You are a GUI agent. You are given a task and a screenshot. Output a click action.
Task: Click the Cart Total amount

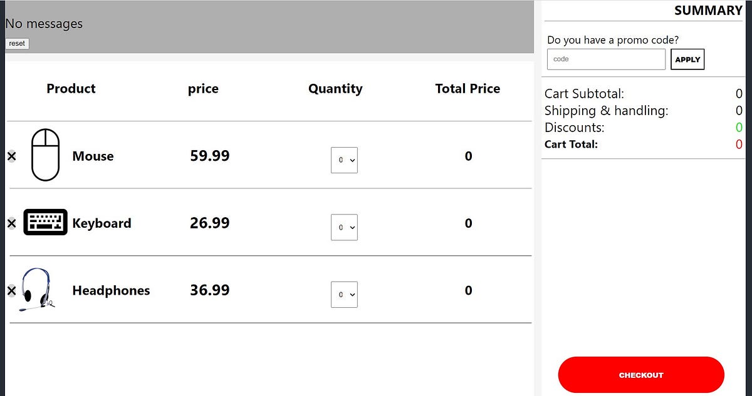739,145
